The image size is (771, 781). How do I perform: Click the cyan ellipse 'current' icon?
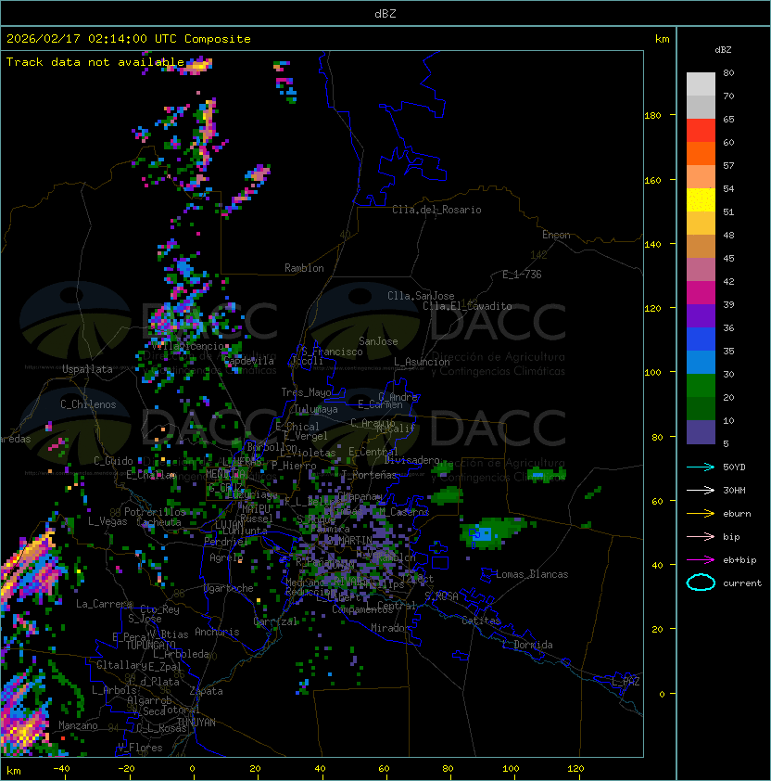701,583
